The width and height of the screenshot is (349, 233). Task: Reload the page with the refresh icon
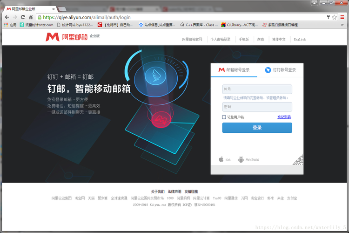click(23, 17)
